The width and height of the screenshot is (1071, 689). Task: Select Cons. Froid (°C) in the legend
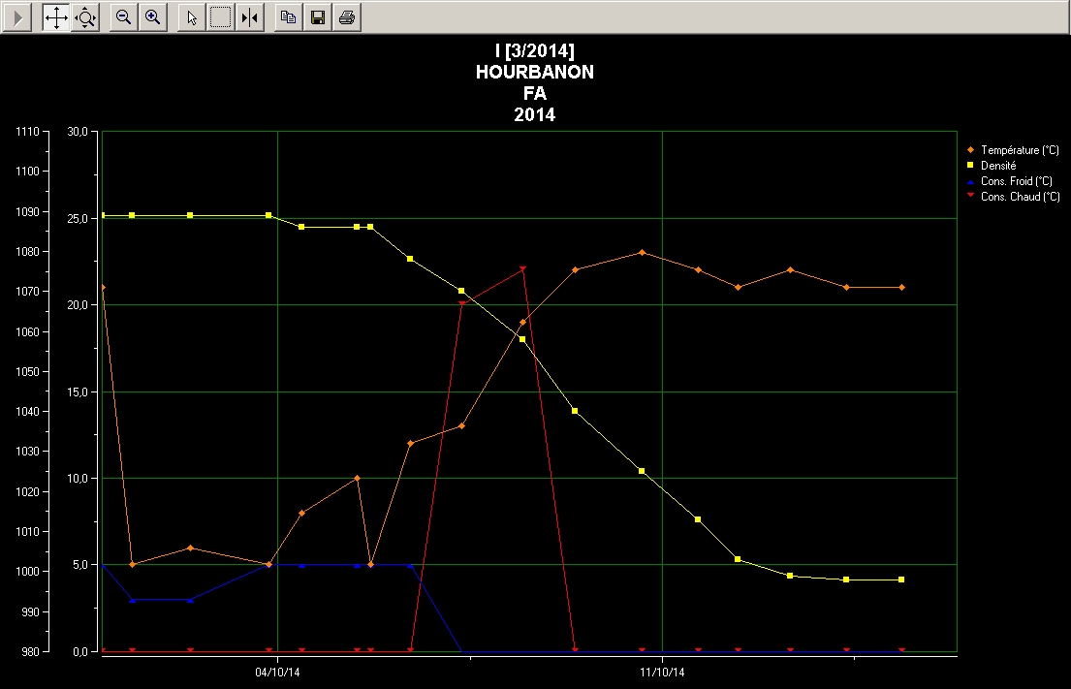coord(1016,181)
